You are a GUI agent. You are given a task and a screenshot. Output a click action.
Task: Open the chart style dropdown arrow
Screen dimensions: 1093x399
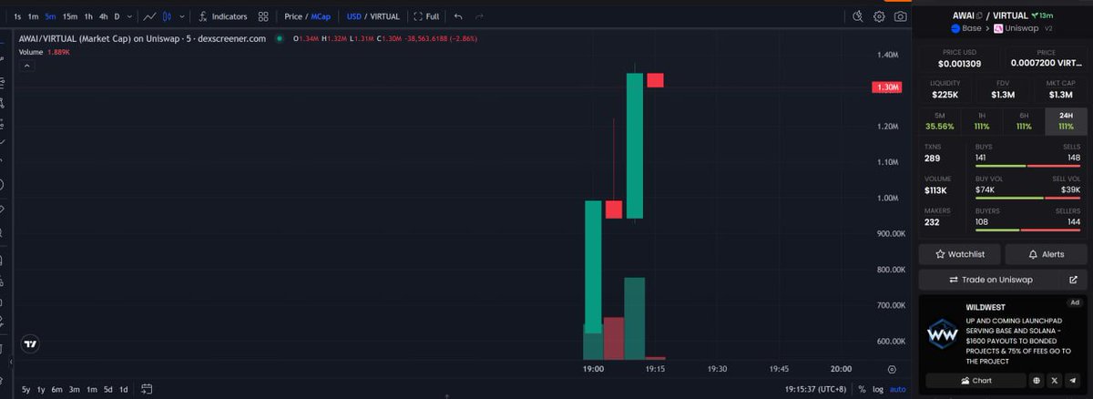pos(183,16)
